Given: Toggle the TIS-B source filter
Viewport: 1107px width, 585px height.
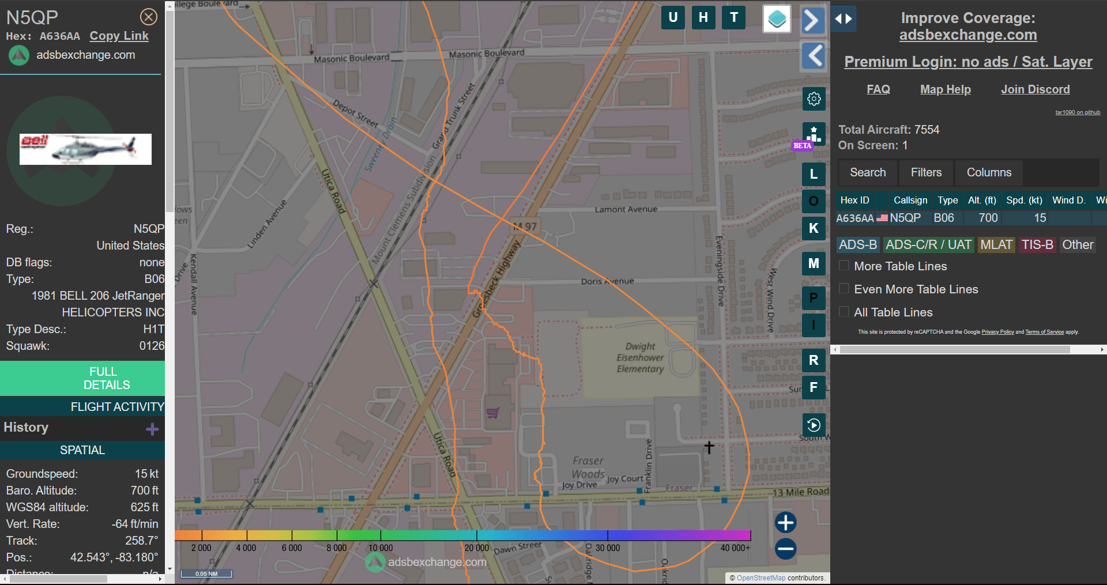Looking at the screenshot, I should [1037, 245].
